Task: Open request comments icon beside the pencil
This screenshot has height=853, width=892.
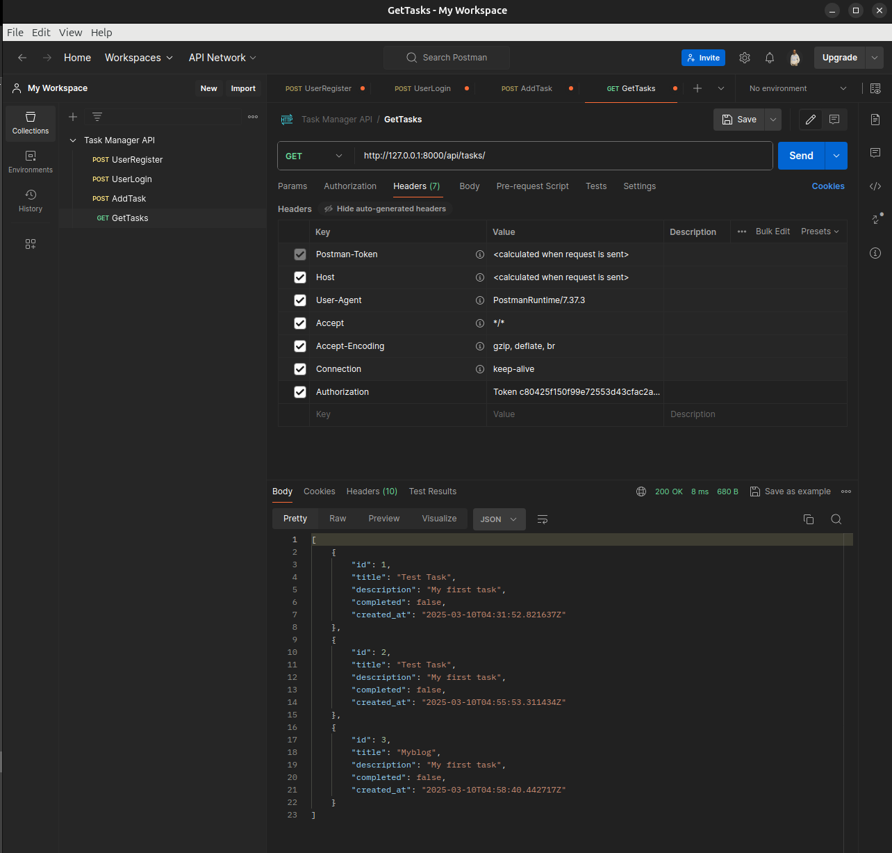Action: tap(834, 120)
